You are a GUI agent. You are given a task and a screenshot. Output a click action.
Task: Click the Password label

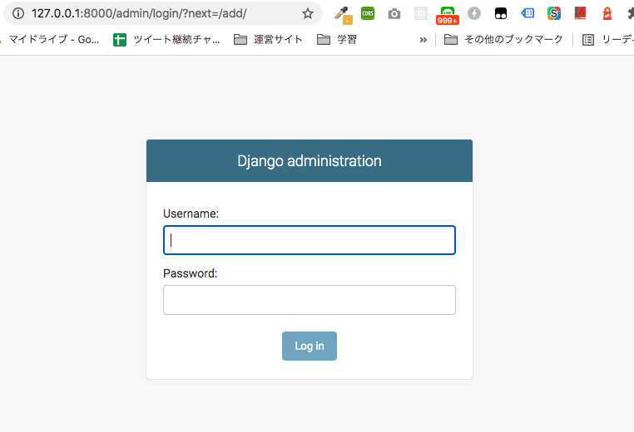pyautogui.click(x=190, y=273)
